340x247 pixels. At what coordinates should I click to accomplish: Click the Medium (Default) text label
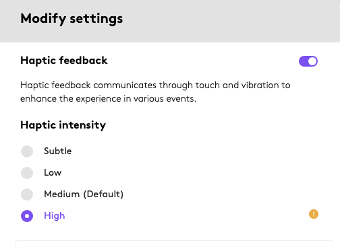point(84,194)
